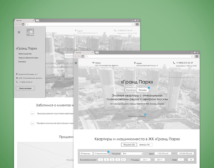
Task: Select 5+ rooms in Количество комнат
Action: (123, 160)
